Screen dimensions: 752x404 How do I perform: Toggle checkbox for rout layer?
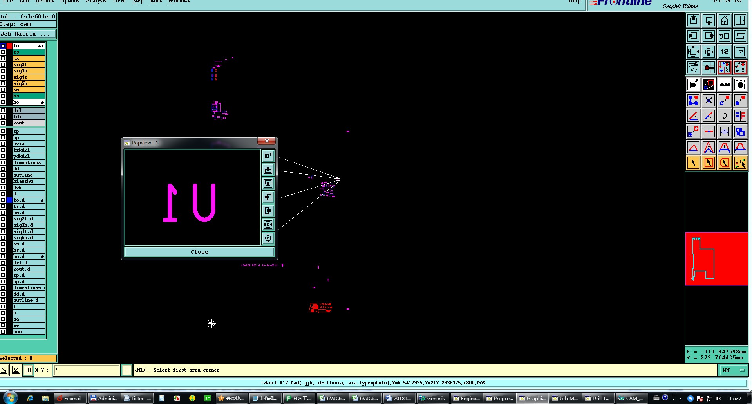[x=3, y=123]
